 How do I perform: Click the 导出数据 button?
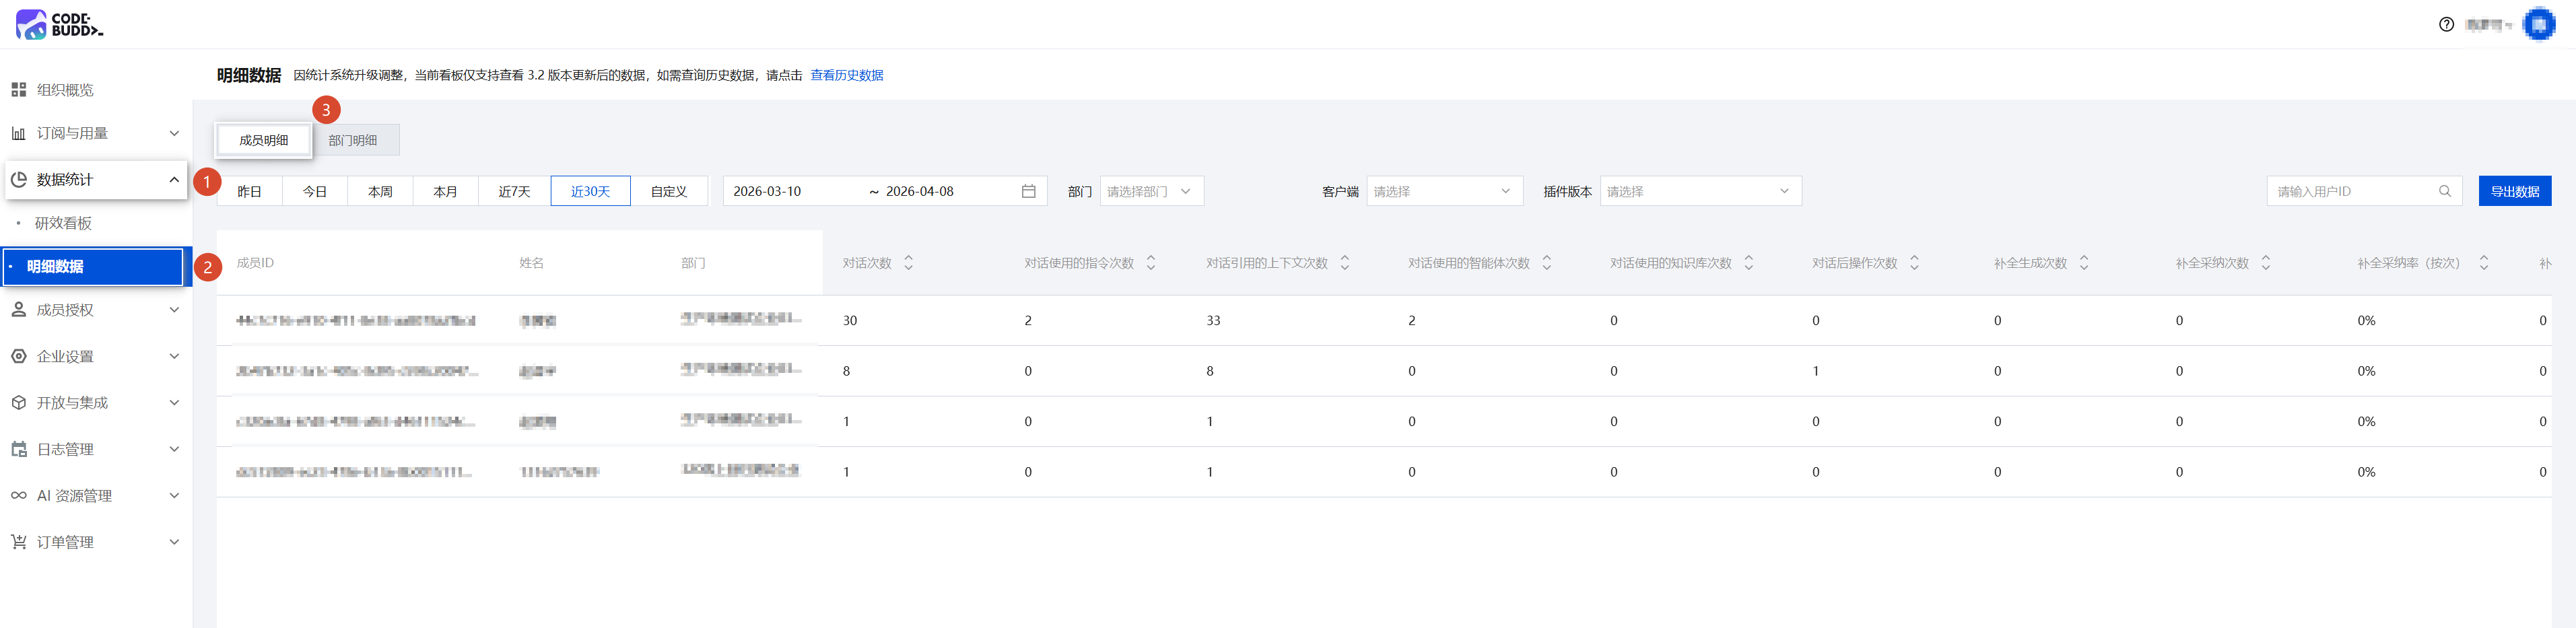pos(2514,191)
